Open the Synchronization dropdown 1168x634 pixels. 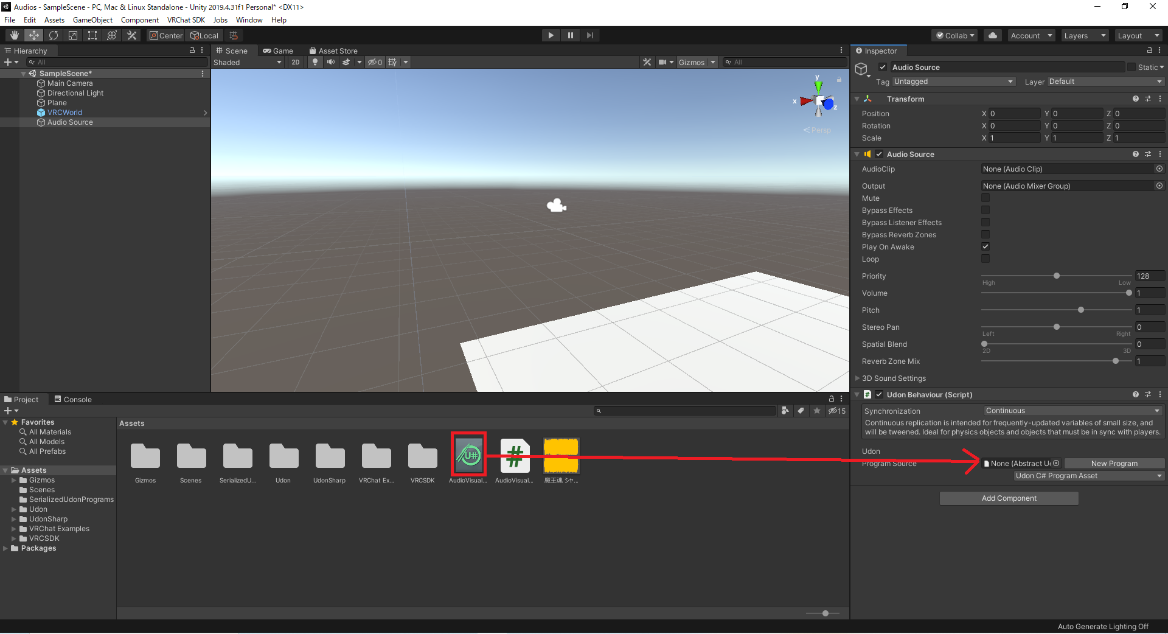click(1073, 411)
